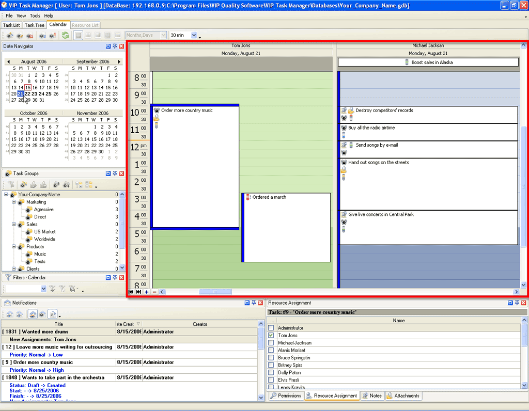Collapse the Marketing task group node
Image resolution: width=529 pixels, height=411 pixels.
point(14,202)
